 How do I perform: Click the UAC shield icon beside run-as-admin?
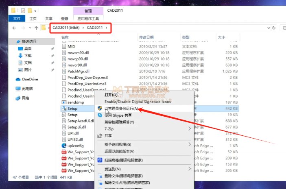pyautogui.click(x=100, y=108)
